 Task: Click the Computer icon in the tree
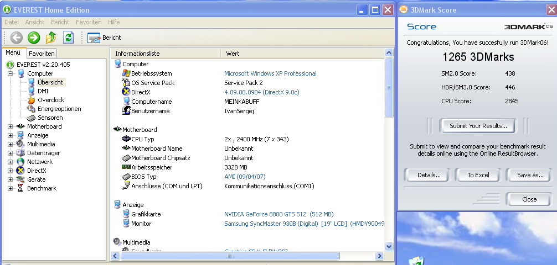click(x=21, y=73)
